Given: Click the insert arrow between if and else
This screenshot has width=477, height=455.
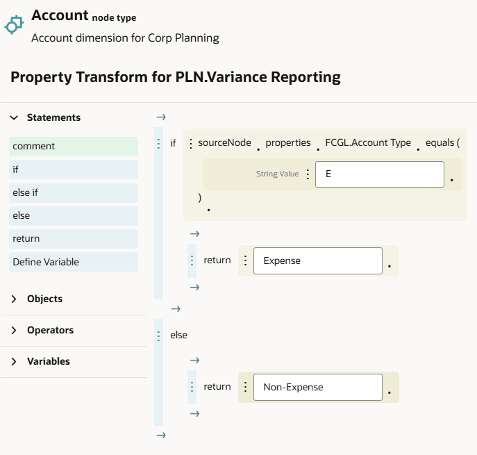Looking at the screenshot, I should coord(176,309).
